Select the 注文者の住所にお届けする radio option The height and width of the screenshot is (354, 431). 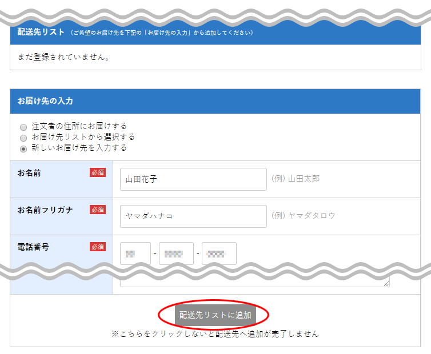23,127
